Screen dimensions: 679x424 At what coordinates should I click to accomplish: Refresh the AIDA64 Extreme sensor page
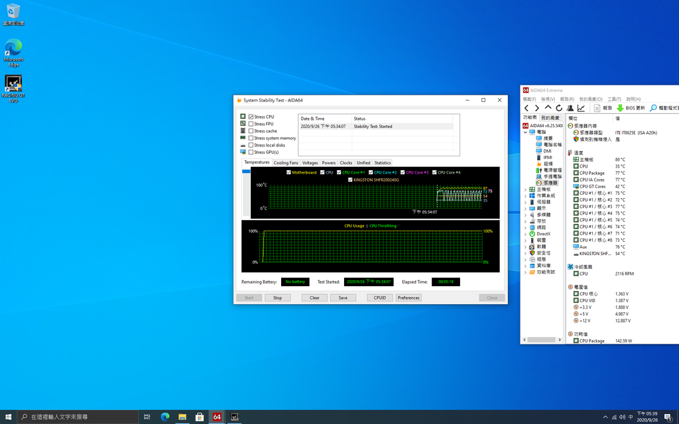coord(559,108)
